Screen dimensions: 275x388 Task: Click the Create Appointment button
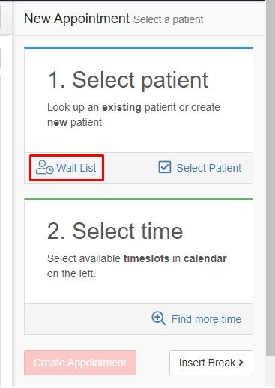pyautogui.click(x=80, y=363)
